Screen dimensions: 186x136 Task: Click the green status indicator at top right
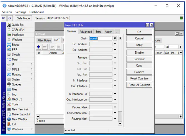181,18
